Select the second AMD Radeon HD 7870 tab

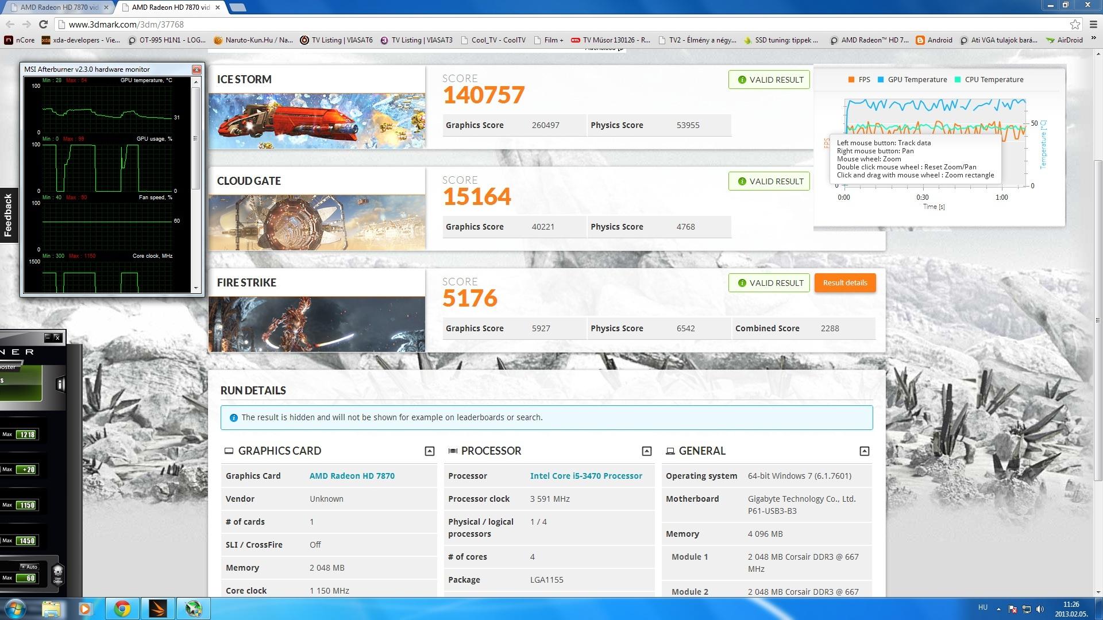pyautogui.click(x=169, y=7)
